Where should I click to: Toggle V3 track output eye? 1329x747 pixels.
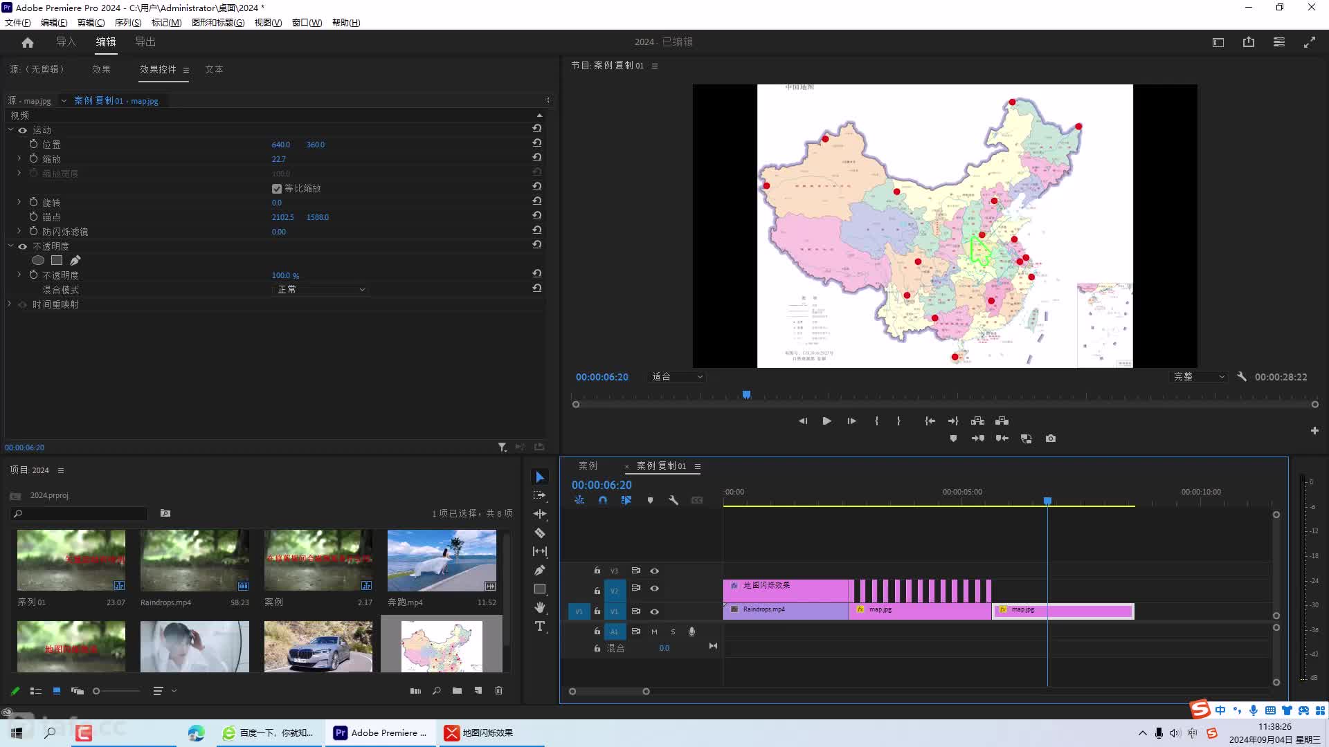(654, 571)
